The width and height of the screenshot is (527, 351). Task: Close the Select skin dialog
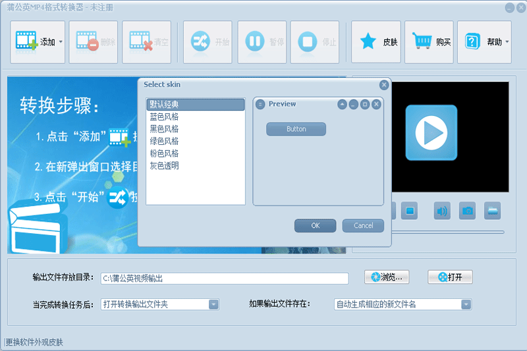[x=384, y=85]
